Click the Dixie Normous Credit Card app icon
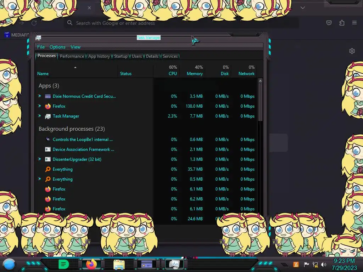This screenshot has height=272, width=363. point(48,96)
